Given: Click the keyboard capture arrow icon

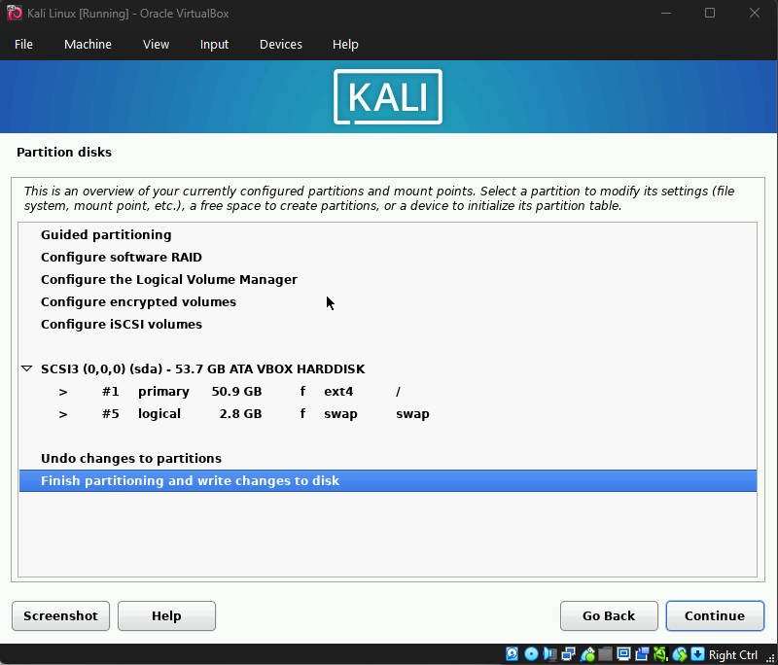Looking at the screenshot, I should [x=697, y=654].
